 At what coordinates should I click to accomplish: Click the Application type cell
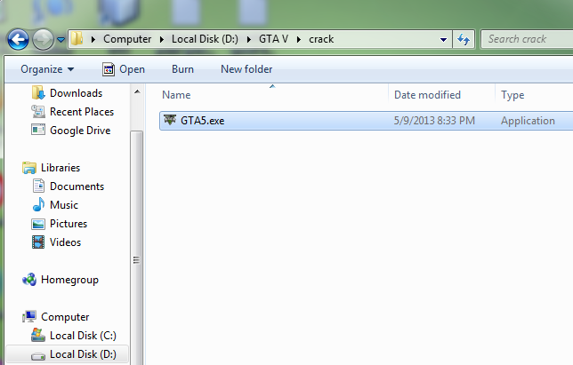click(x=528, y=121)
